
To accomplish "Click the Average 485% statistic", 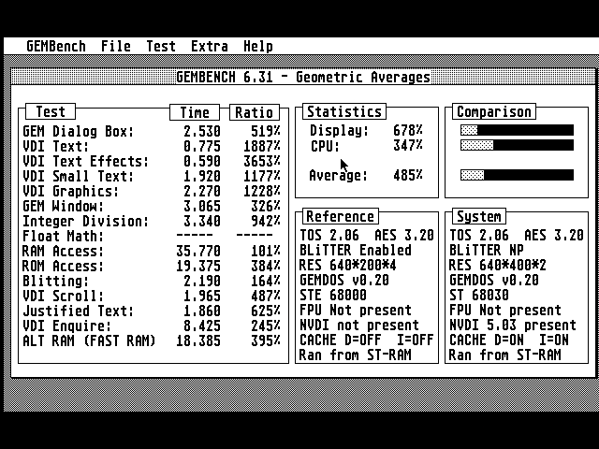I will coord(366,175).
